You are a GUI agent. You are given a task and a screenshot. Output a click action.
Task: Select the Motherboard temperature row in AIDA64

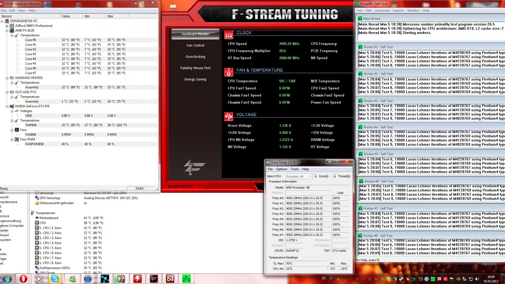point(69,218)
